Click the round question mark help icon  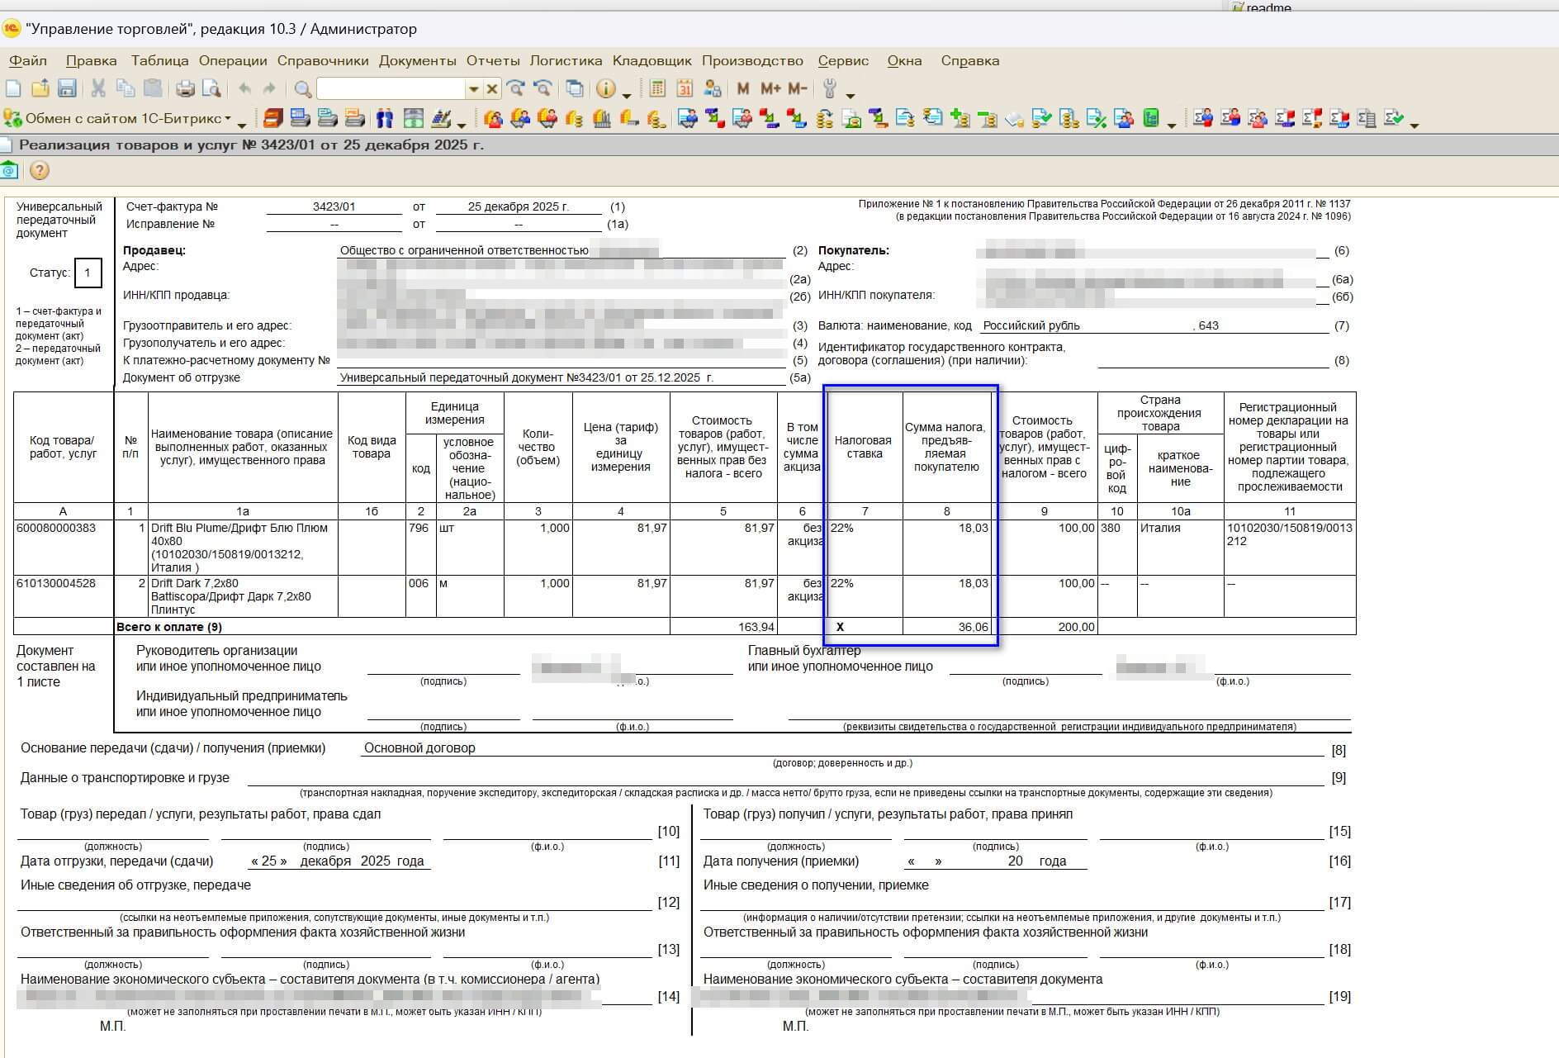pos(39,170)
